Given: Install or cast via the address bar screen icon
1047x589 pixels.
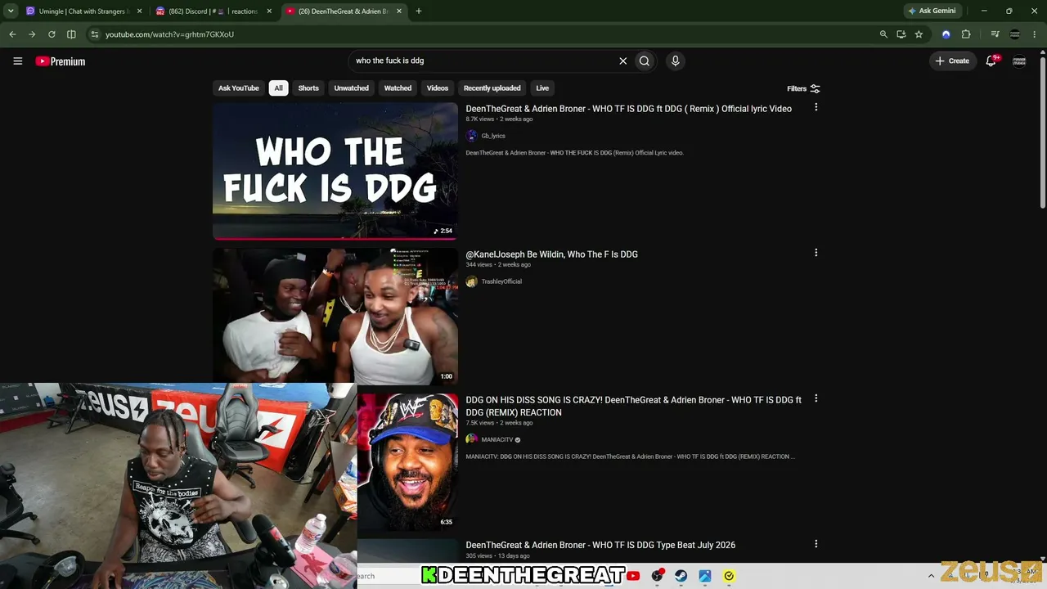Looking at the screenshot, I should (901, 34).
